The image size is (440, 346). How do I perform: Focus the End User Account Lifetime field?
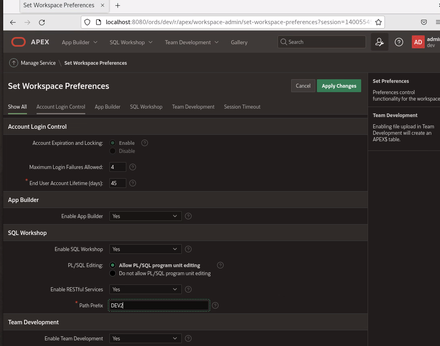(x=117, y=183)
